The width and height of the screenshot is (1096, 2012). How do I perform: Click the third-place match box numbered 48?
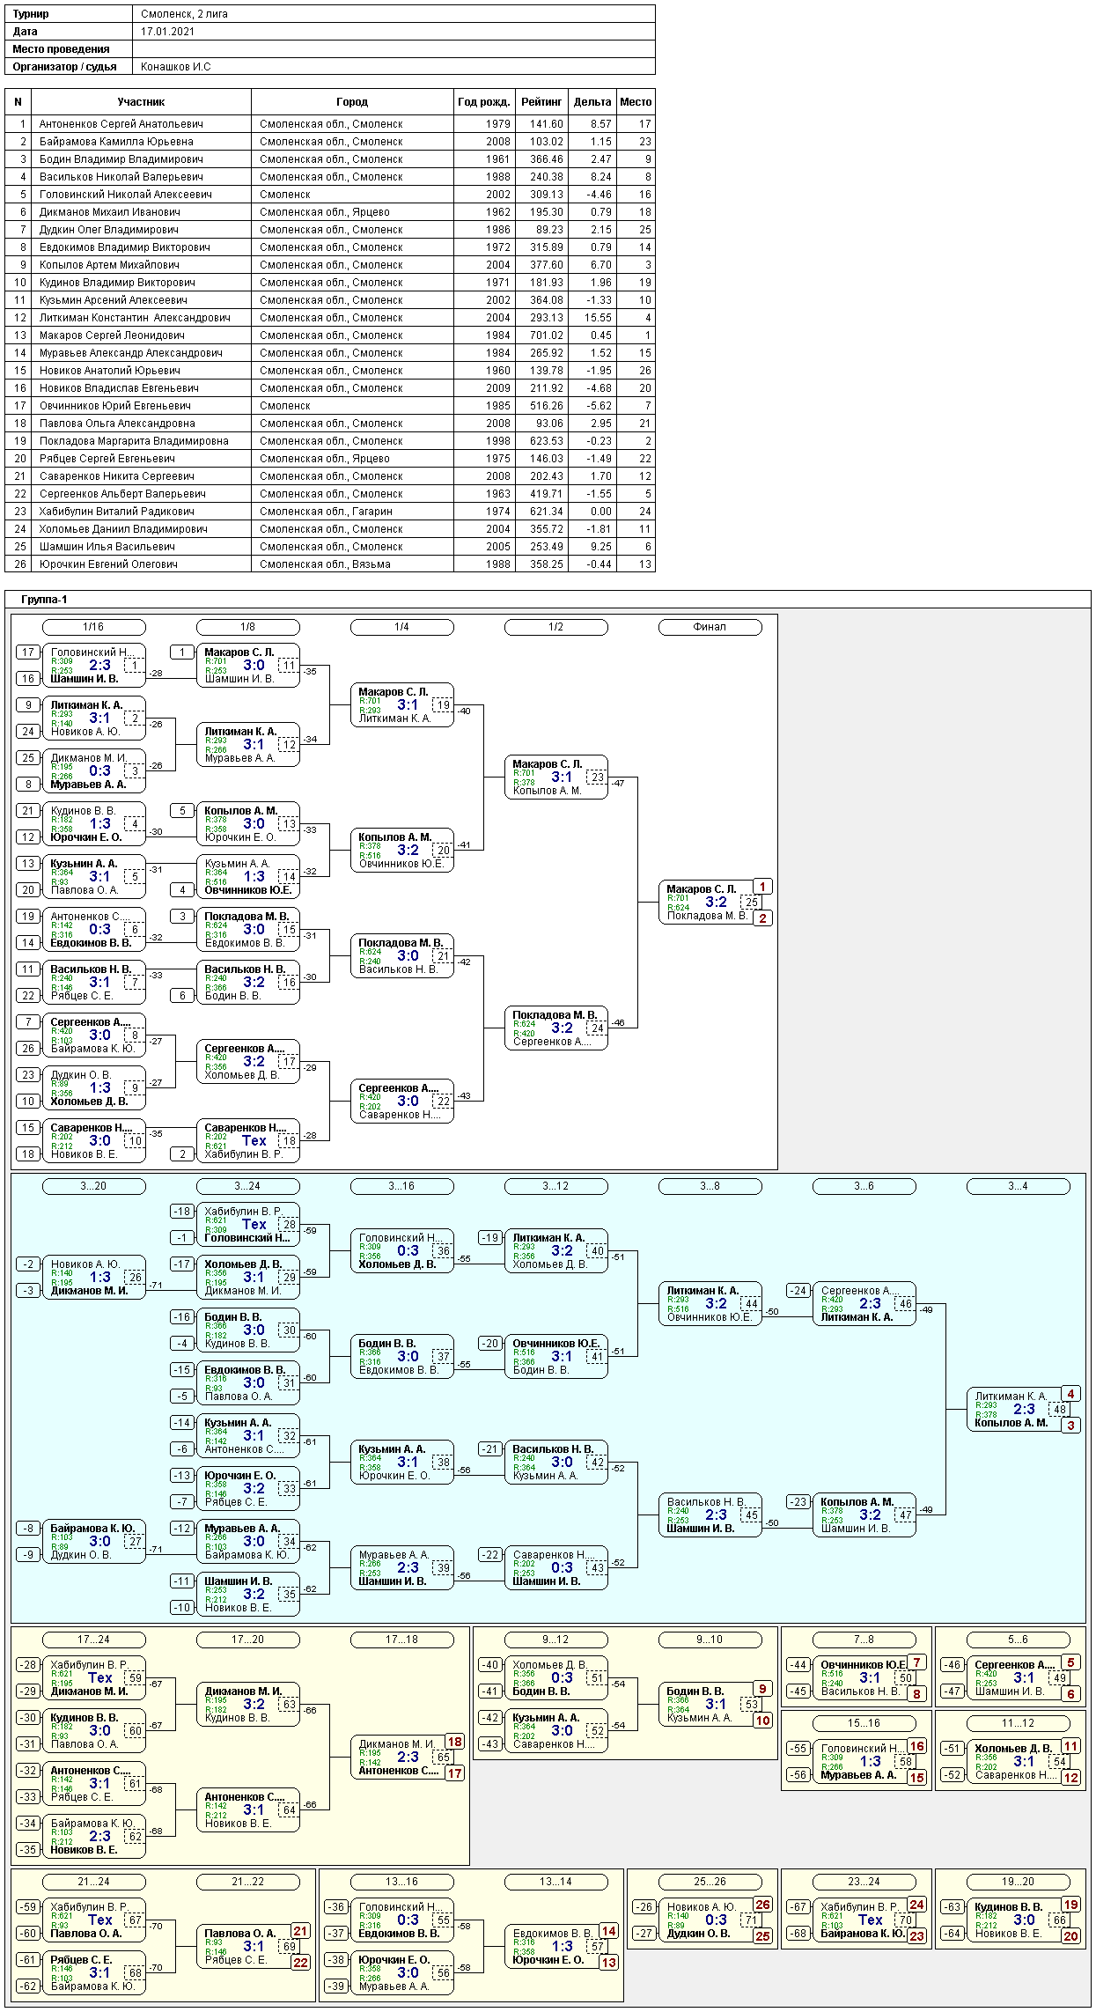point(1059,1409)
